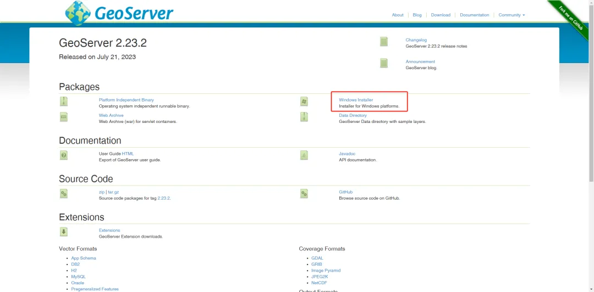Click the Changelog document icon

click(384, 42)
